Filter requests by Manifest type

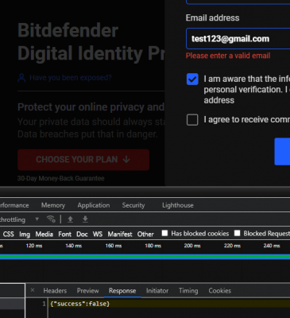tap(120, 235)
